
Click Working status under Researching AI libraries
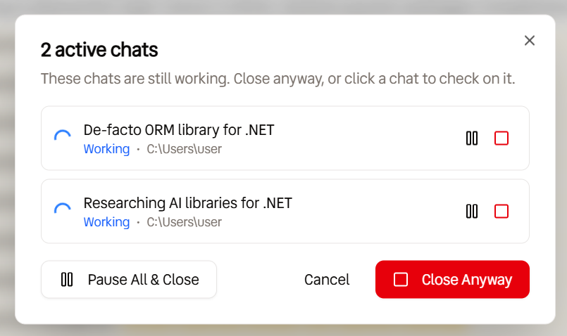106,222
